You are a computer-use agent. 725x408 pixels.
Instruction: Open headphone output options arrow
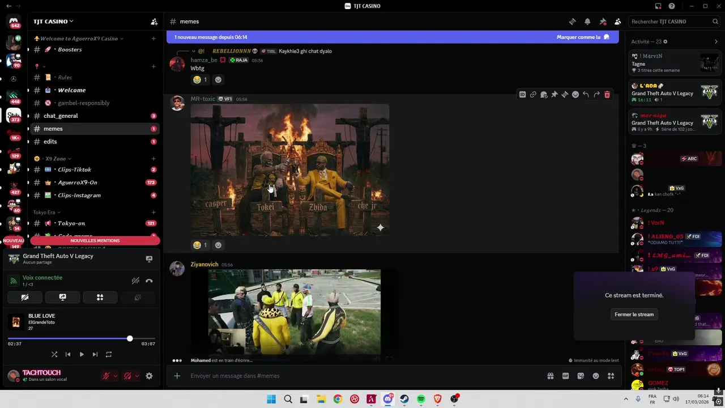tap(137, 376)
